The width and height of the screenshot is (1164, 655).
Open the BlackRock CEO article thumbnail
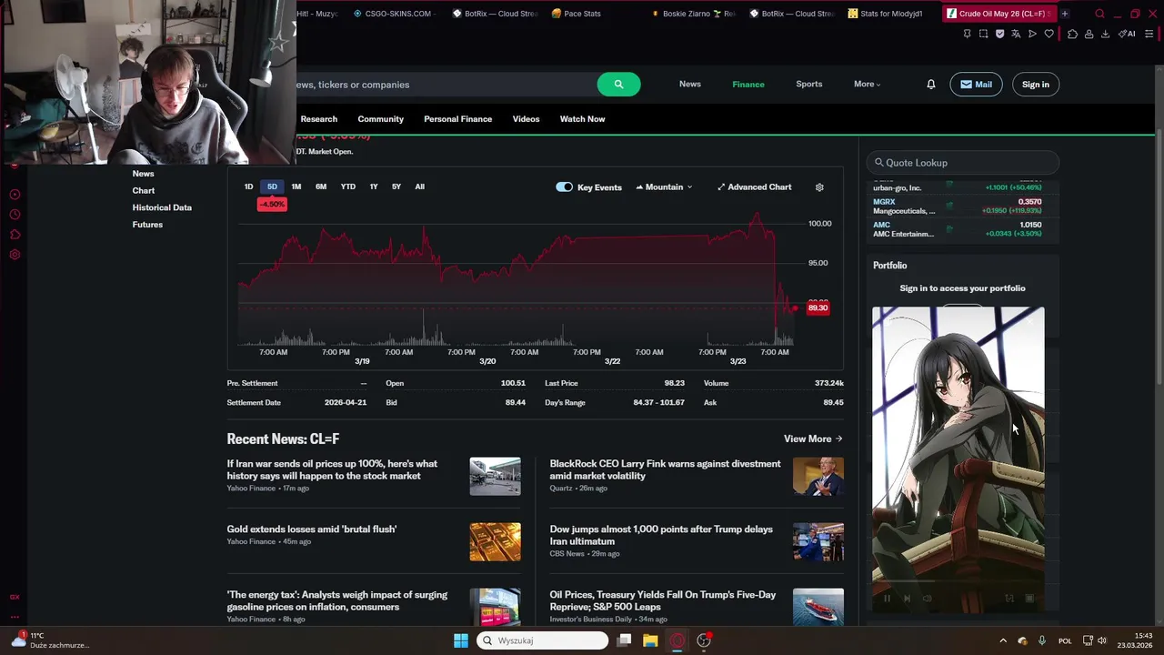(818, 477)
